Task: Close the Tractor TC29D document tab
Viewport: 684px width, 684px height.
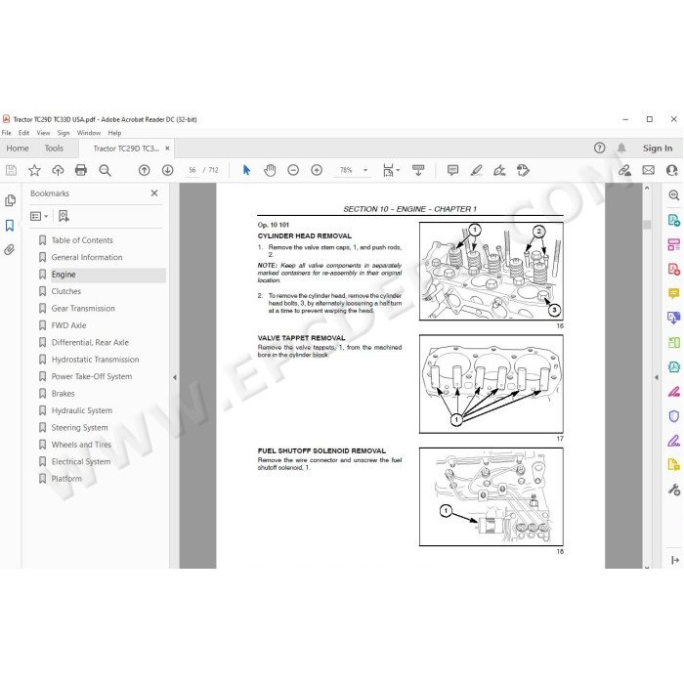Action: pyautogui.click(x=167, y=149)
